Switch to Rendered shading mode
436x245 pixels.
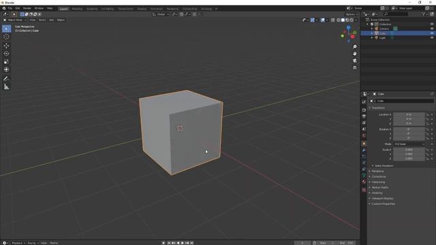coord(352,20)
